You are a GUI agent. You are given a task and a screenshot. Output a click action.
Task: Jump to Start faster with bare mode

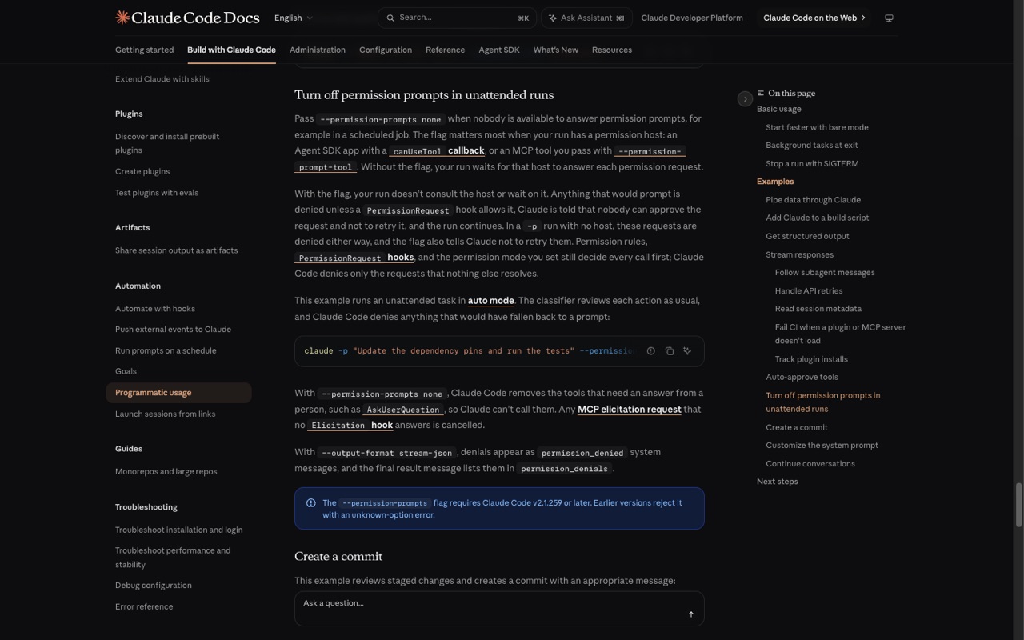[817, 127]
